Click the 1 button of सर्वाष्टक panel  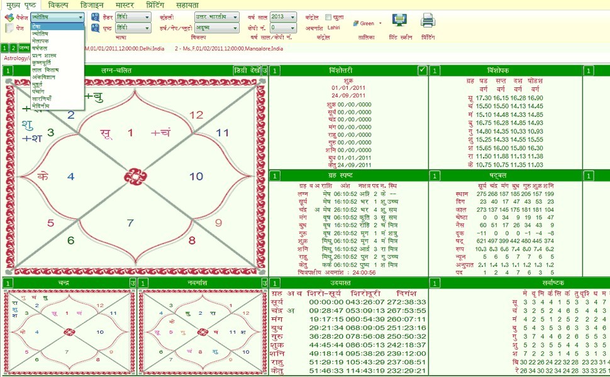click(435, 283)
